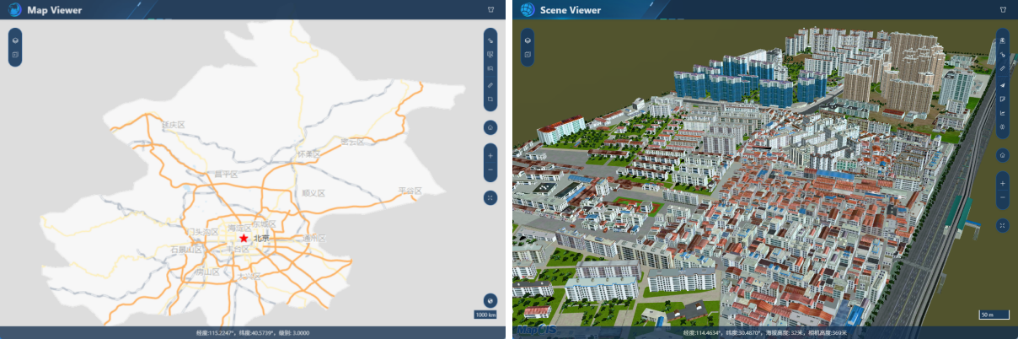The height and width of the screenshot is (339, 1018).
Task: Select the pencil tool in Scene Viewer
Action: point(1002,69)
